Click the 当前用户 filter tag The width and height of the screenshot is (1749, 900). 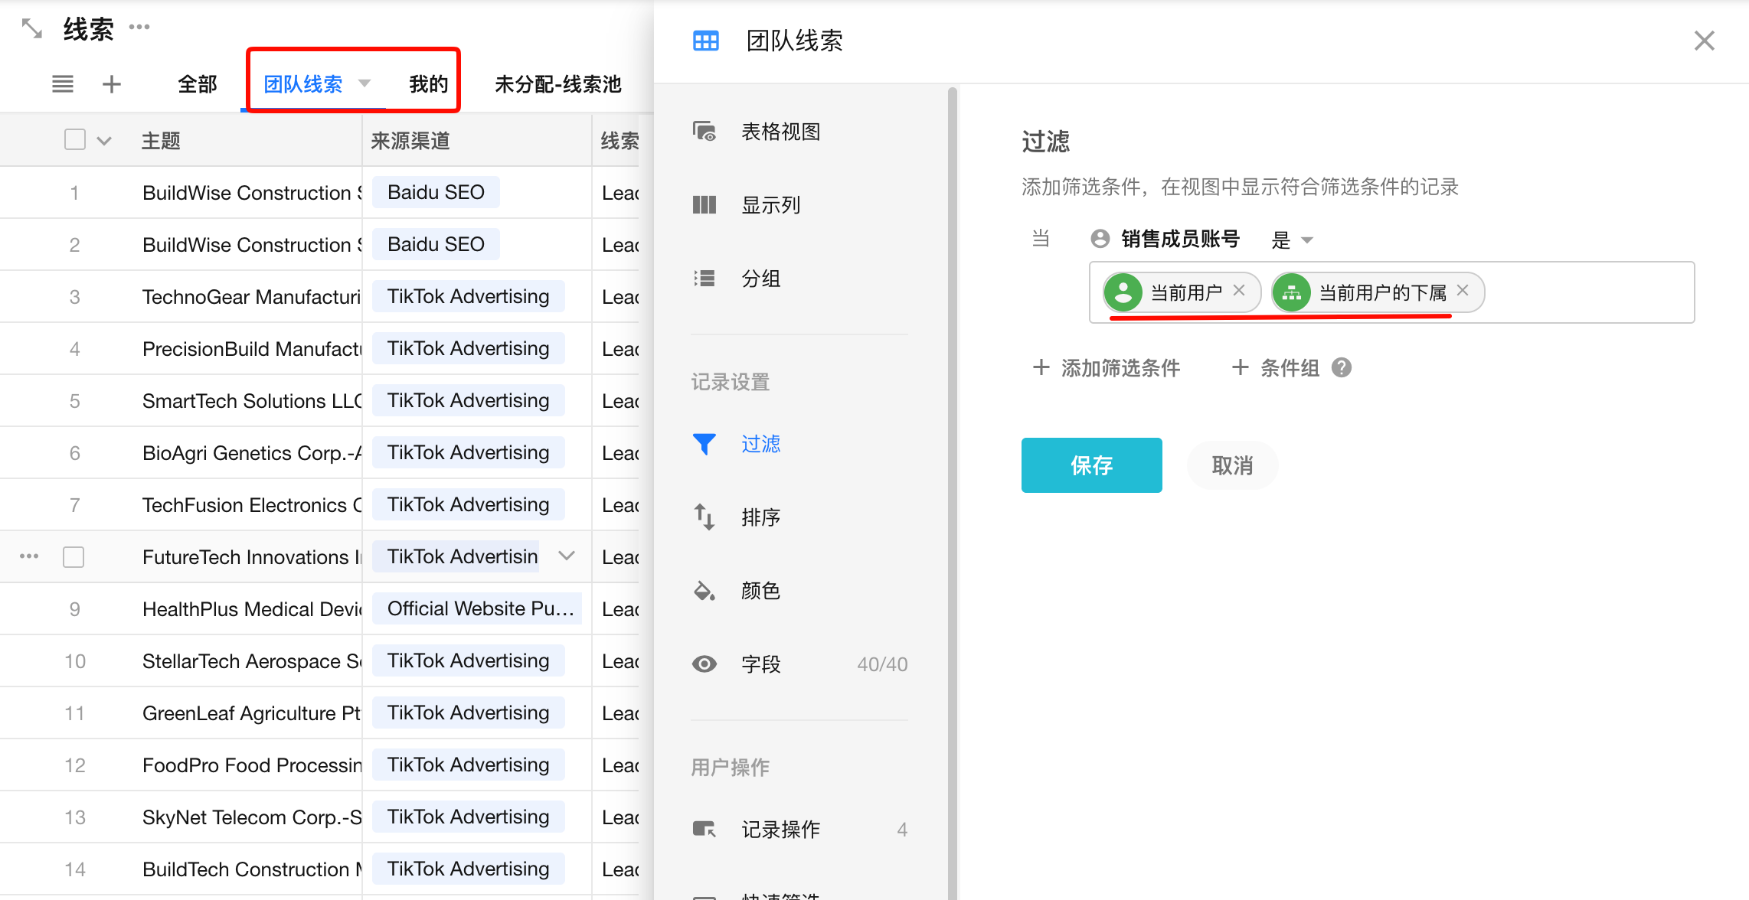(1182, 292)
